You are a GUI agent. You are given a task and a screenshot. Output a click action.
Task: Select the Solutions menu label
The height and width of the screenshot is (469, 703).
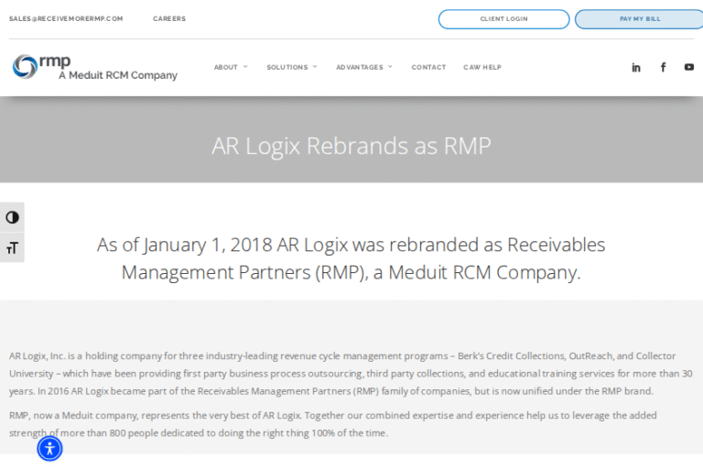pos(287,68)
